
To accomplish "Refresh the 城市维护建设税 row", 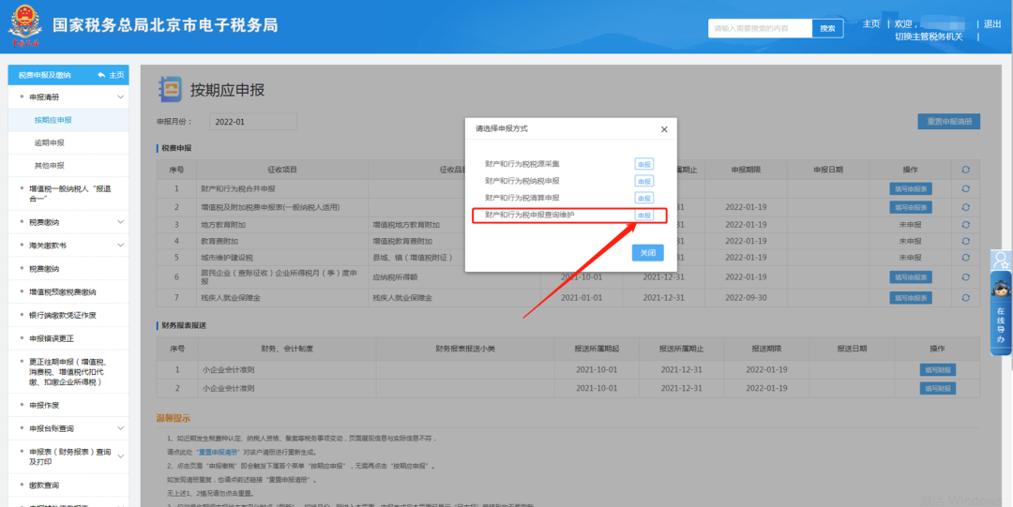I will point(966,258).
